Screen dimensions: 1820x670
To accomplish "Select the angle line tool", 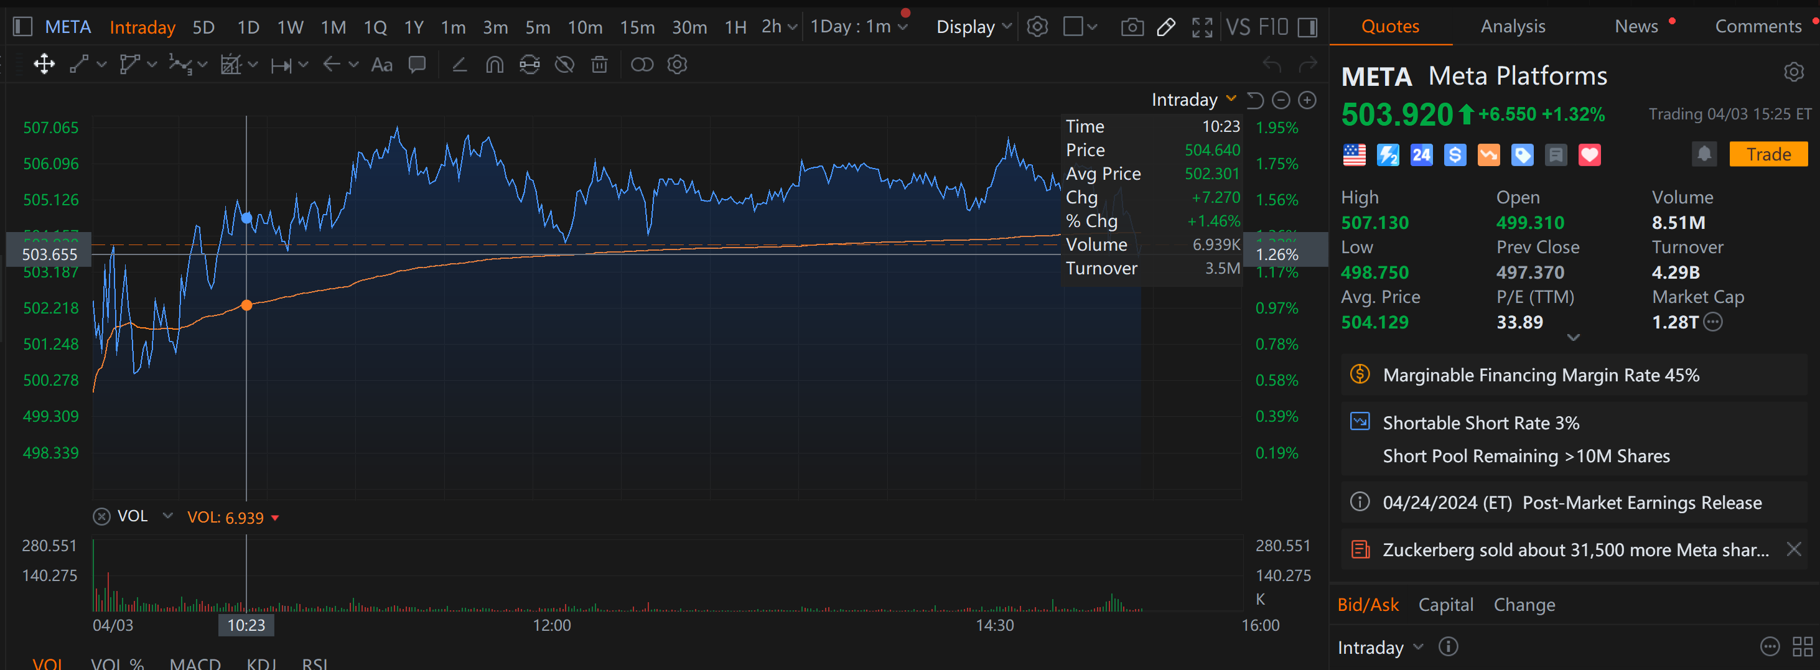I will [459, 64].
